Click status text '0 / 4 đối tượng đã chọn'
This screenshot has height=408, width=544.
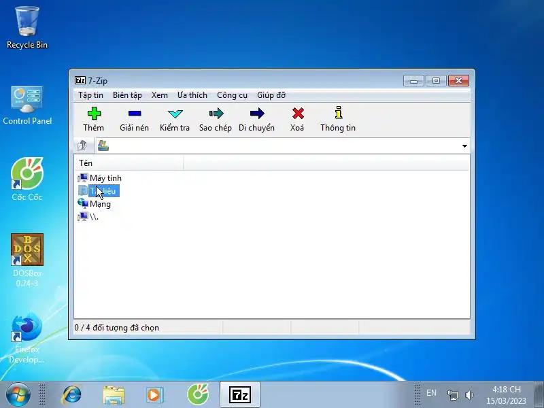116,328
